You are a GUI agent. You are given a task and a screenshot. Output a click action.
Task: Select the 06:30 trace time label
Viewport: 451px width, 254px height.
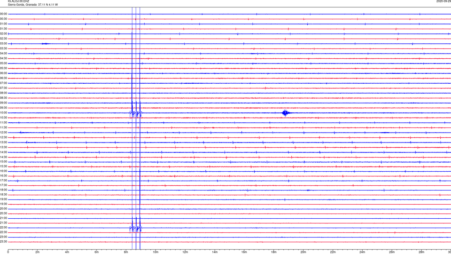coord(3,78)
